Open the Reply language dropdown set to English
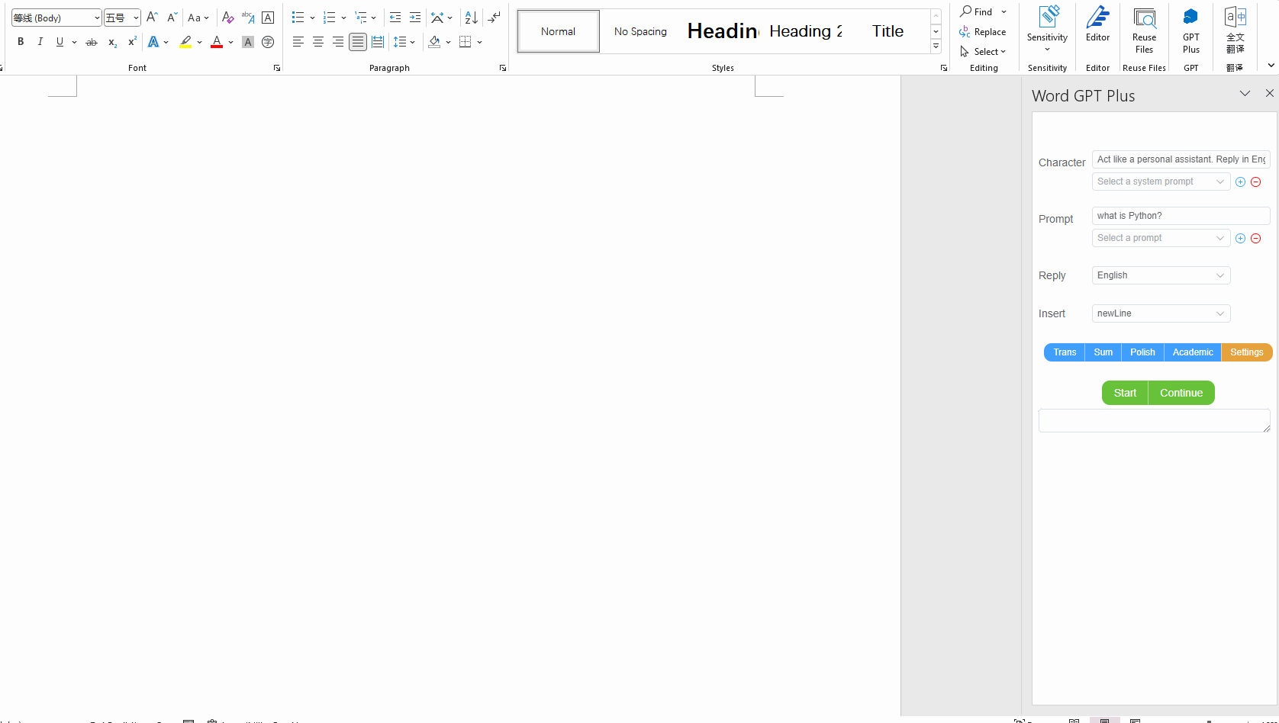This screenshot has width=1279, height=723. [1160, 275]
